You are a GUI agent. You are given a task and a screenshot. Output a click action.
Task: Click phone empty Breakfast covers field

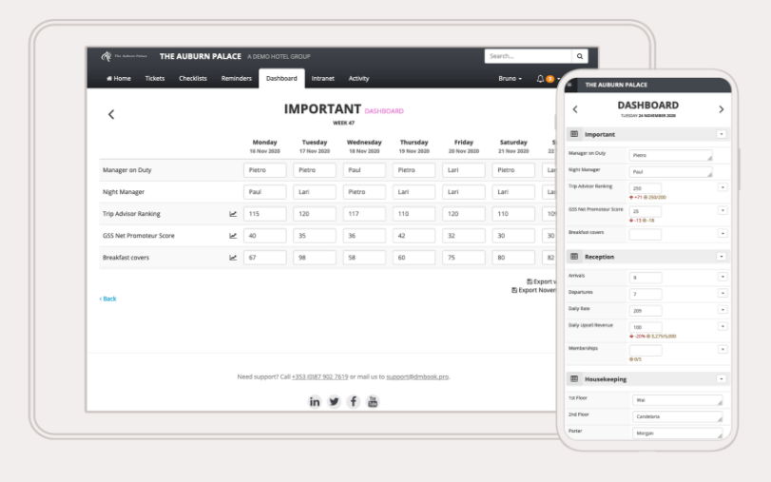pyautogui.click(x=646, y=235)
